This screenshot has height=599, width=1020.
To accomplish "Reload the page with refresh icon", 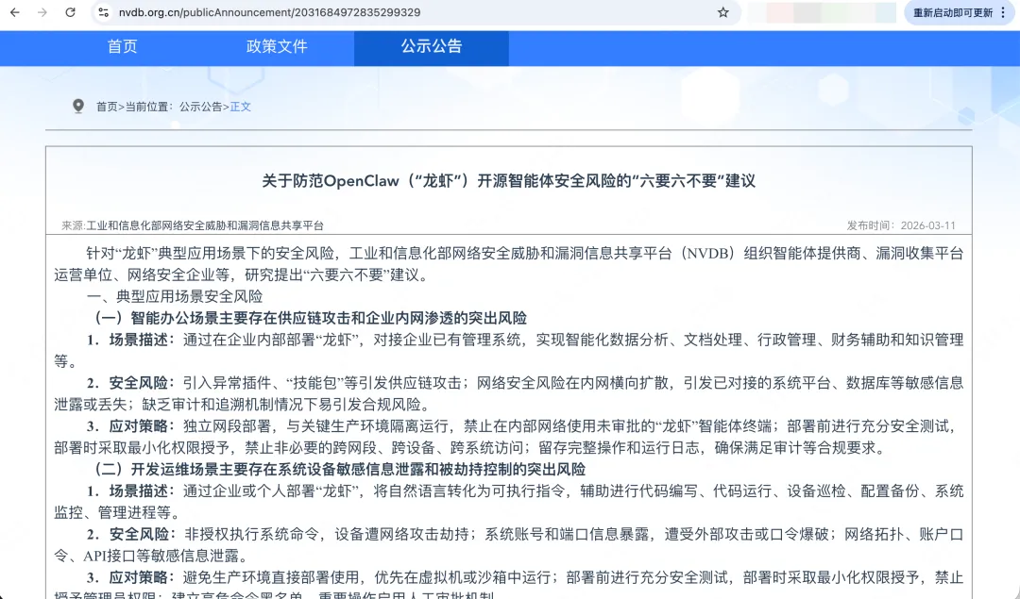I will [70, 12].
